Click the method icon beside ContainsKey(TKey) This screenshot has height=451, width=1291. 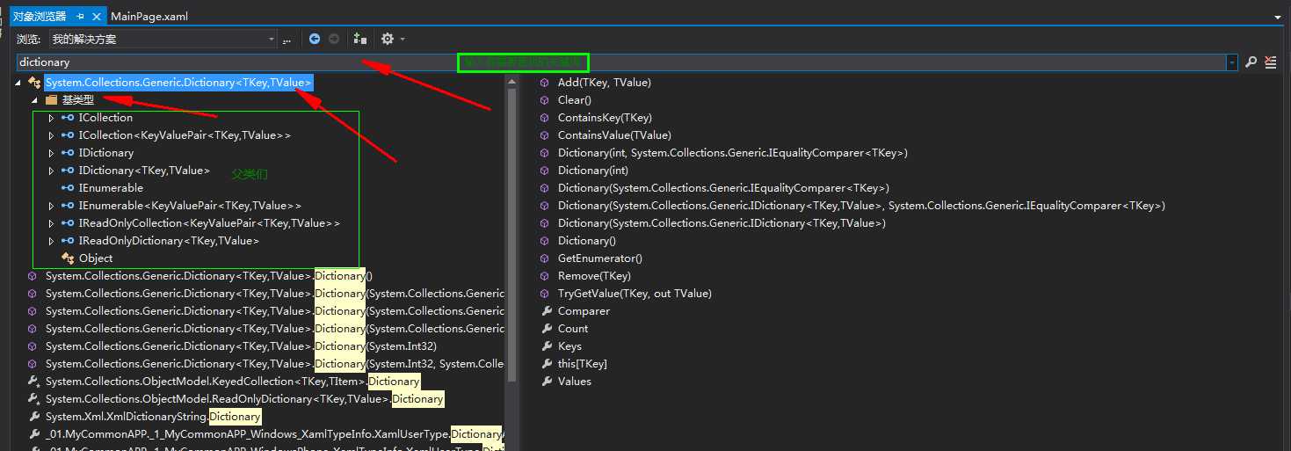pos(544,117)
